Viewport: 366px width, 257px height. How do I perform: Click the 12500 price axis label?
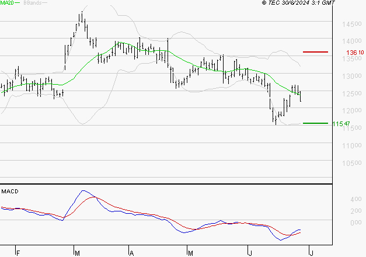coord(351,93)
